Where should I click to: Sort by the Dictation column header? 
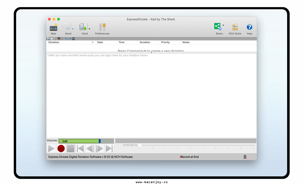click(70, 42)
